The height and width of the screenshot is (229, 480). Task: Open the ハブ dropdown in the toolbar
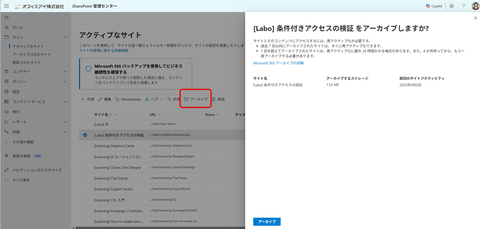[154, 99]
